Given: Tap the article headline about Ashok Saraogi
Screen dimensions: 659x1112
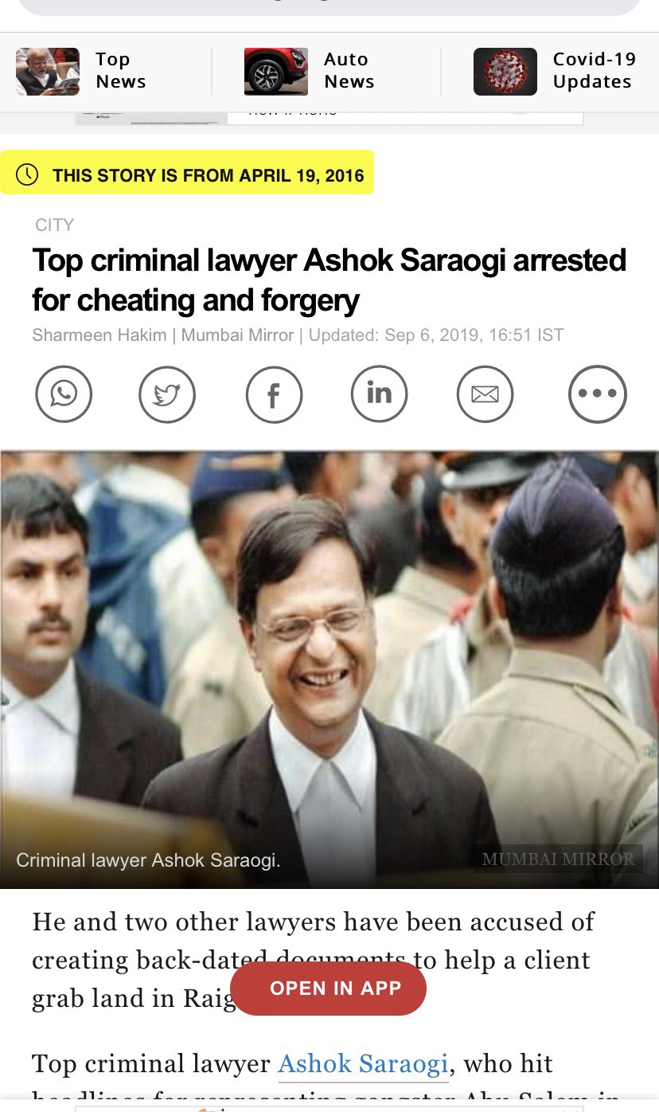Looking at the screenshot, I should click(329, 280).
